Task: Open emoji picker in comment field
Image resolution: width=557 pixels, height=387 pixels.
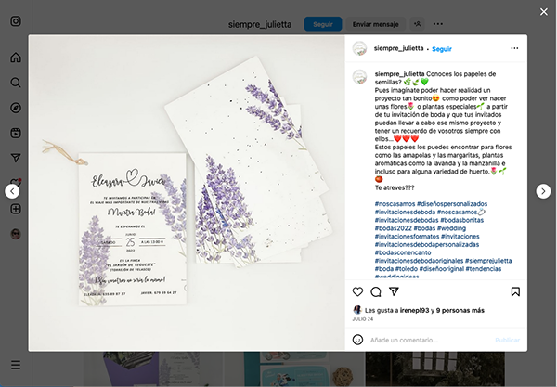Action: (x=357, y=340)
